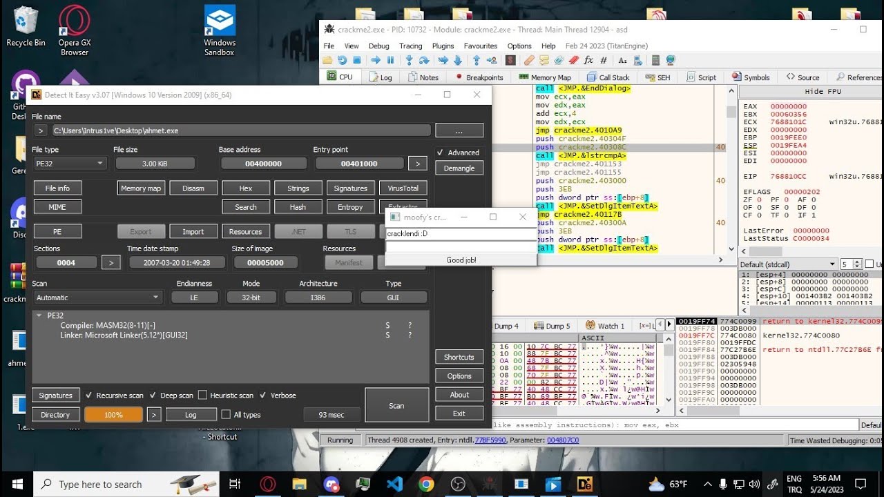Click the Restart debuggee icon in x64dbg
884x497 pixels.
pyautogui.click(x=342, y=60)
